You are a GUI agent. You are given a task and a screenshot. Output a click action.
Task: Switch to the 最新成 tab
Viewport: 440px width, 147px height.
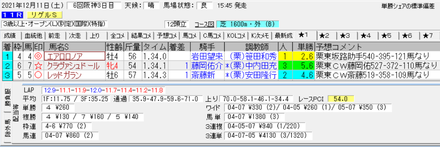tap(284, 35)
